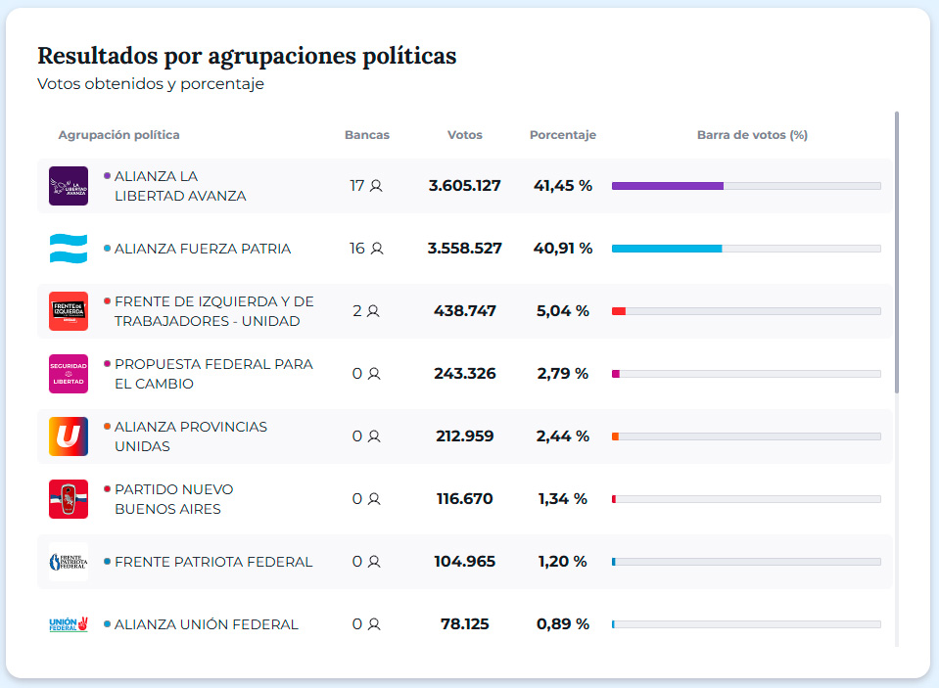Click the La Libertad Avanza party logo
The width and height of the screenshot is (939, 688).
pyautogui.click(x=69, y=186)
